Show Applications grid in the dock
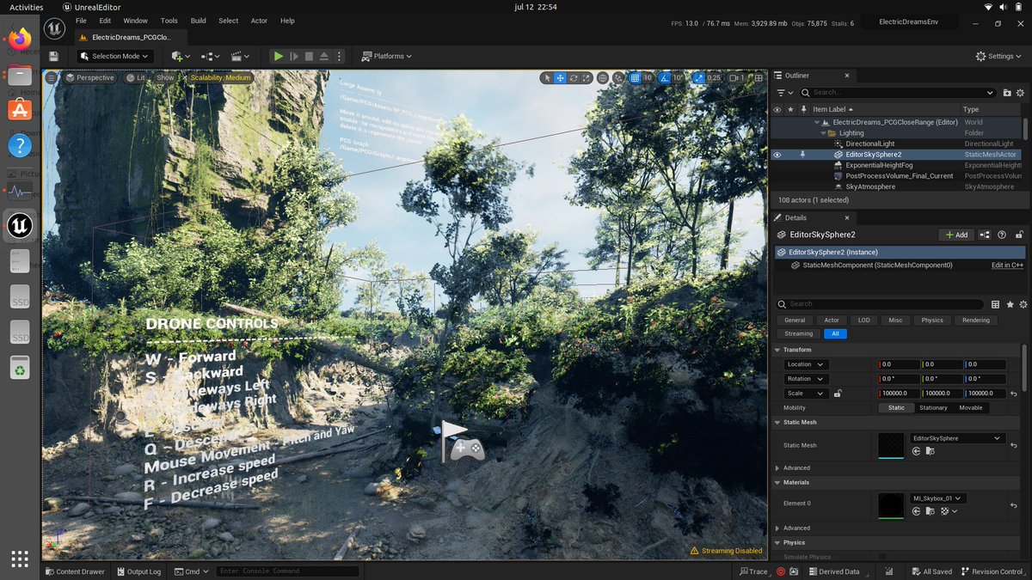Screen dimensions: 1032x580 (x=20, y=559)
